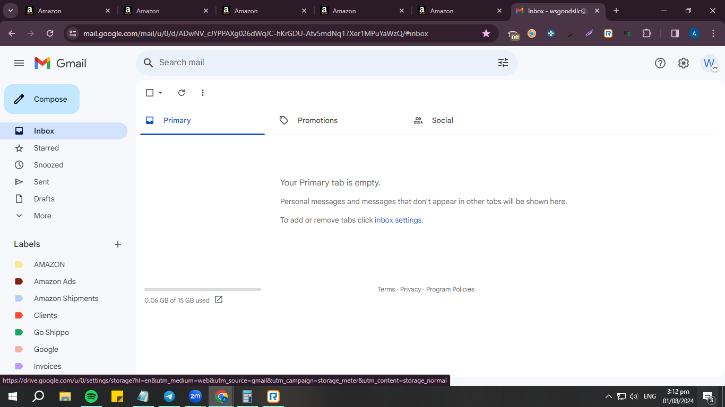
Task: Open the Snoozed folder
Action: pyautogui.click(x=64, y=165)
